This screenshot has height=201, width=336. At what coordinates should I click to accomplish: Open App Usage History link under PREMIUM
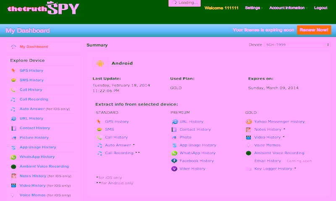pyautogui.click(x=198, y=145)
